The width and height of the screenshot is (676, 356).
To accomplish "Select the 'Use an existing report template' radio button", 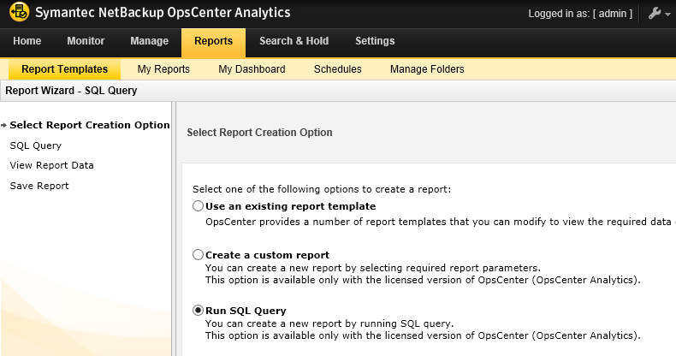I will 198,206.
